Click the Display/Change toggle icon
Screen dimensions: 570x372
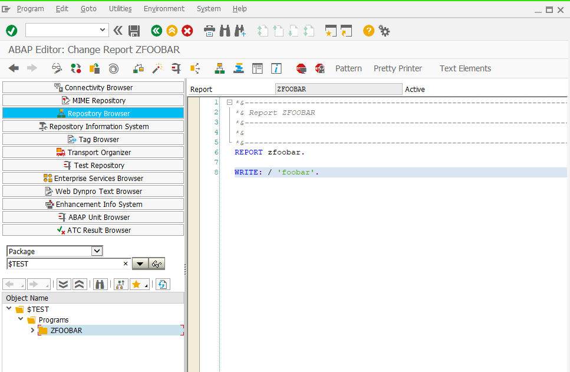tap(57, 68)
